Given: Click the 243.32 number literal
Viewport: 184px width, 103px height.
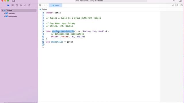Looking at the screenshot, I should point(80,37).
